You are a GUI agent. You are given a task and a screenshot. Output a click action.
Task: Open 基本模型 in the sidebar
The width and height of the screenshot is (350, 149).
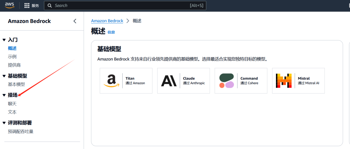pos(16,85)
